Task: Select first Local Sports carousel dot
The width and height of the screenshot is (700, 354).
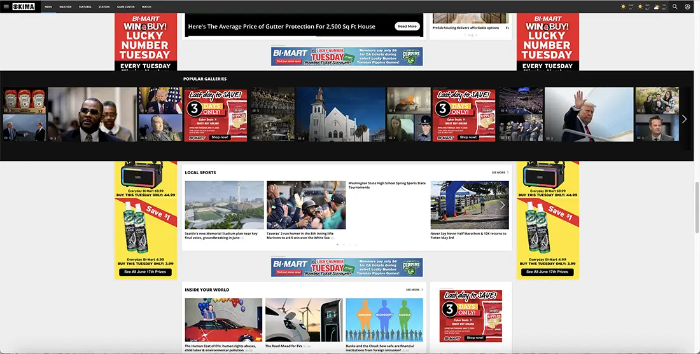Action: [x=337, y=244]
